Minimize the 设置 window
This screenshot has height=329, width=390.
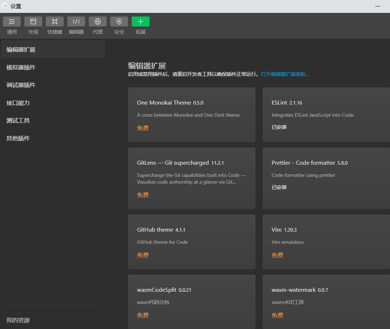(377, 6)
